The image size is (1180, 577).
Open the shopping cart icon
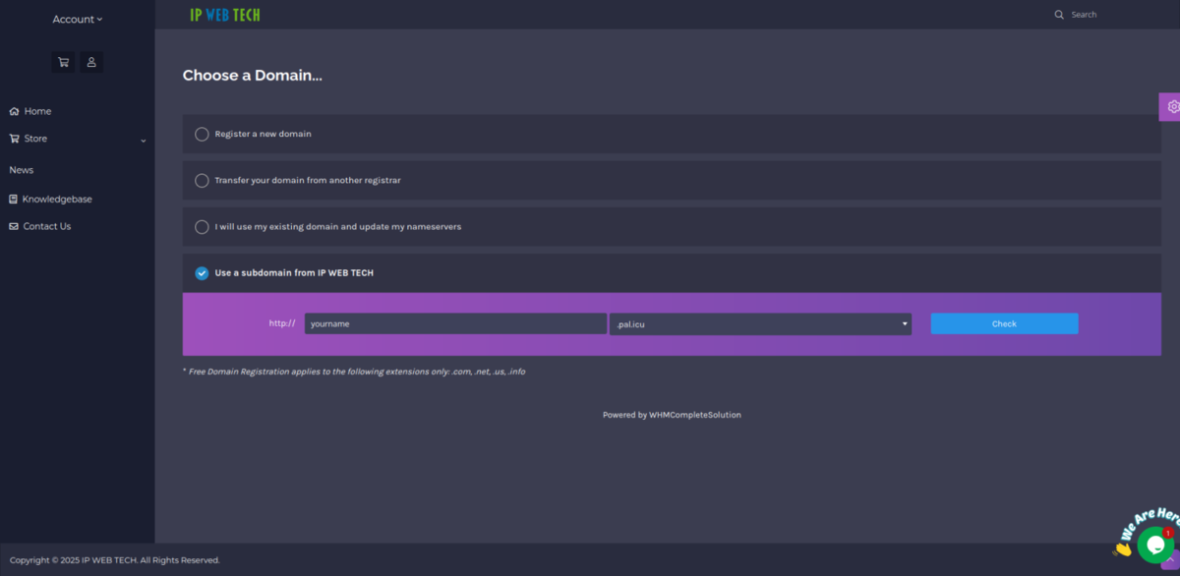point(64,62)
